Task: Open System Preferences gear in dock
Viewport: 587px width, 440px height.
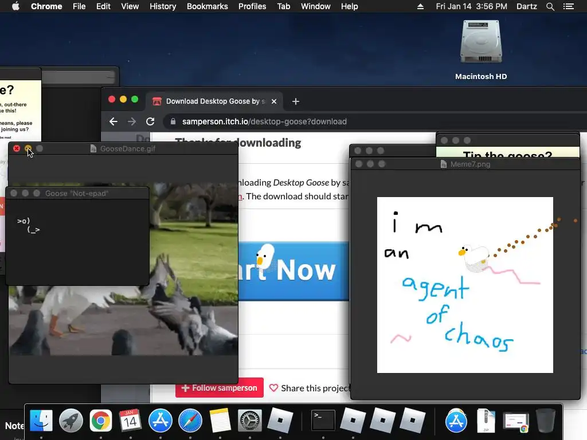Action: (x=250, y=421)
